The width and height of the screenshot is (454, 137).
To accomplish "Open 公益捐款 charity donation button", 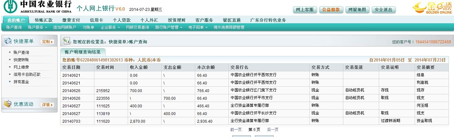I will click(331, 10).
